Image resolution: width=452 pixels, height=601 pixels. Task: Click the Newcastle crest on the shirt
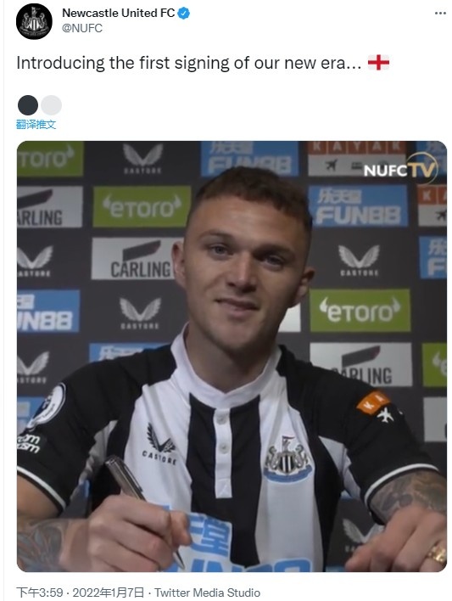[287, 458]
